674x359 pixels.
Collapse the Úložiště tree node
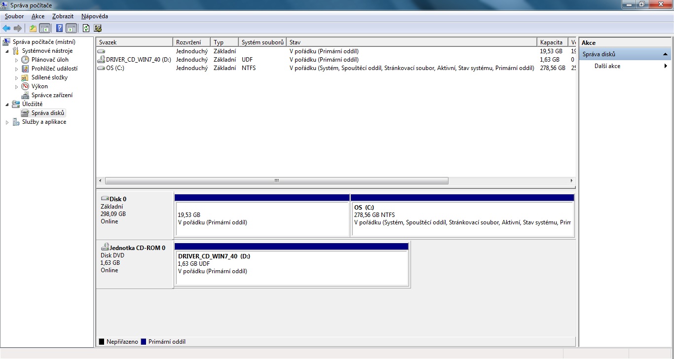click(7, 104)
